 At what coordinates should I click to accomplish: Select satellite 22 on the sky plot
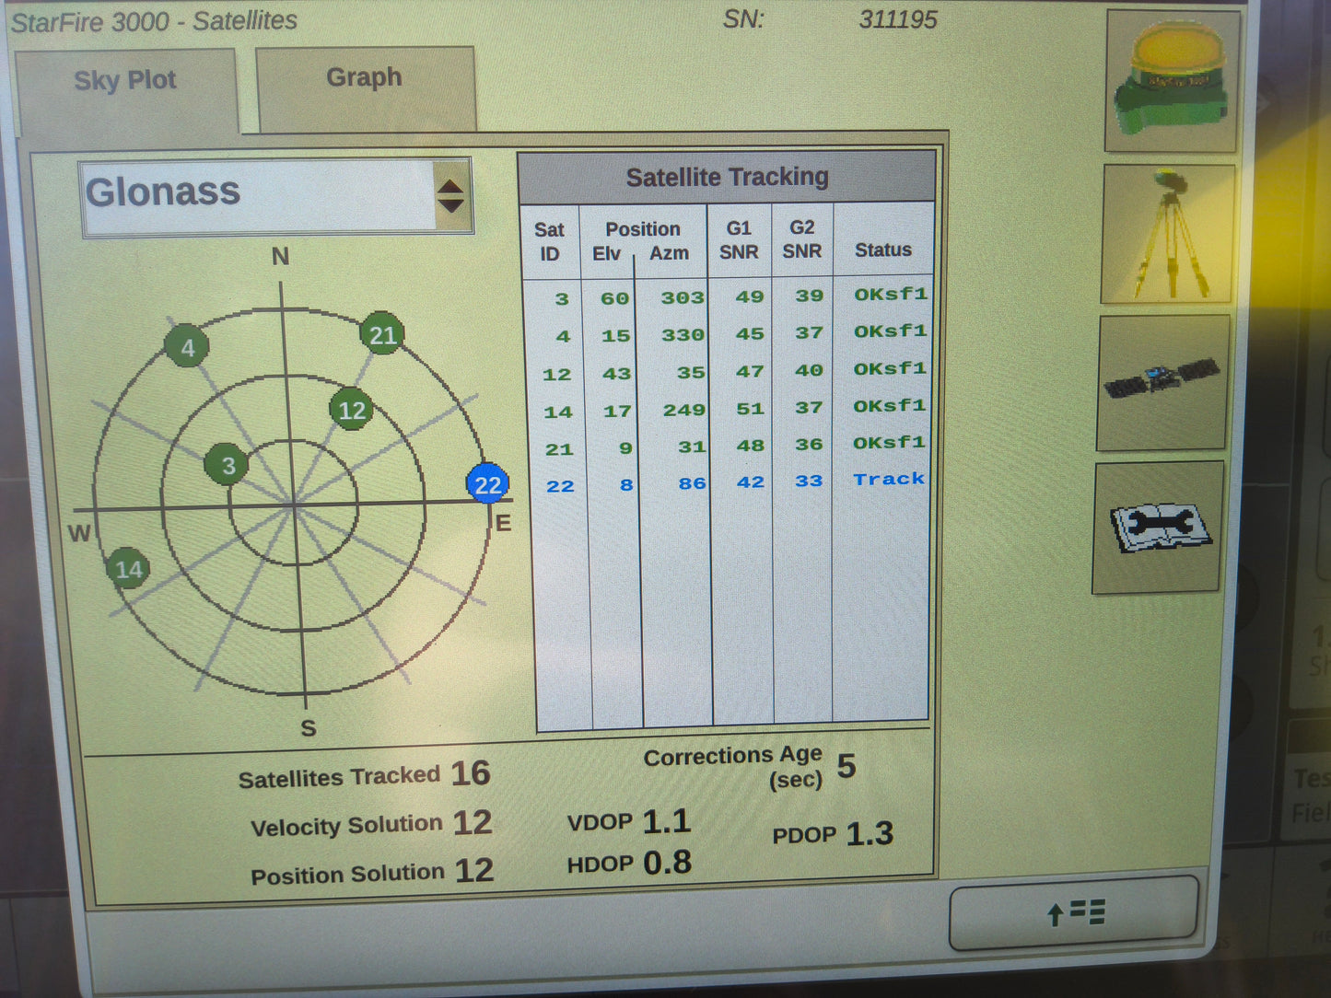point(487,484)
